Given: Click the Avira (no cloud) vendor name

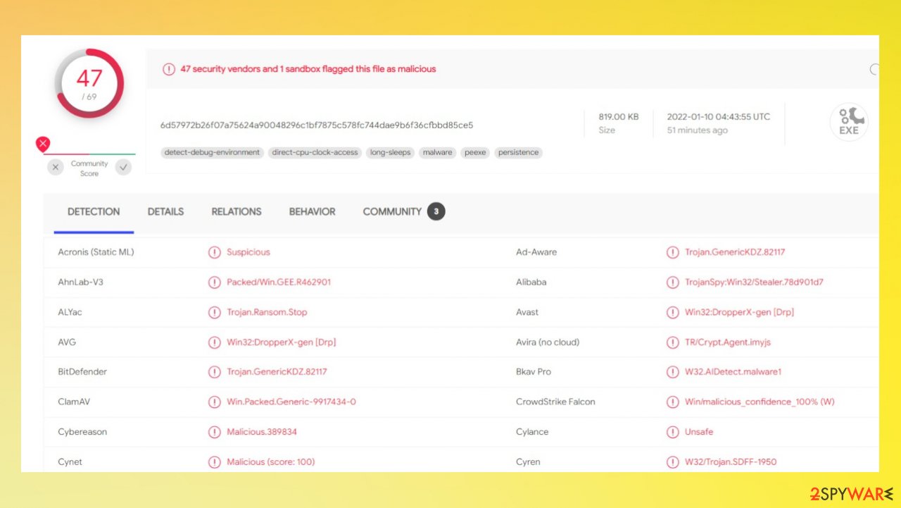Looking at the screenshot, I should pos(548,342).
